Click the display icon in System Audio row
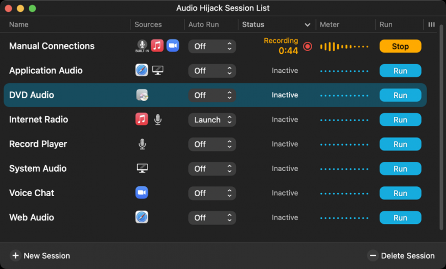The width and height of the screenshot is (446, 269). pyautogui.click(x=142, y=168)
